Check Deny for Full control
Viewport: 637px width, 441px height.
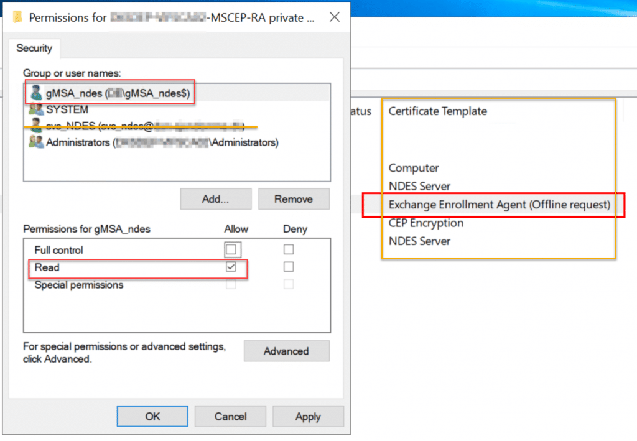(288, 249)
